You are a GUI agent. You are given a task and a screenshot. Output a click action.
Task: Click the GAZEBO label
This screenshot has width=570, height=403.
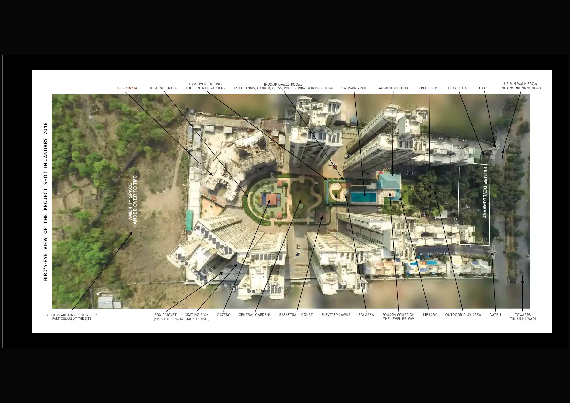point(224,315)
